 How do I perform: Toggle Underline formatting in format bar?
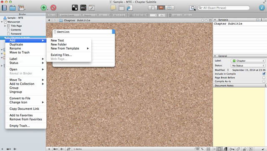pyautogui.click(x=123, y=15)
